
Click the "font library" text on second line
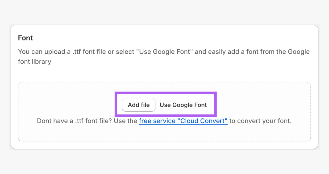34,62
